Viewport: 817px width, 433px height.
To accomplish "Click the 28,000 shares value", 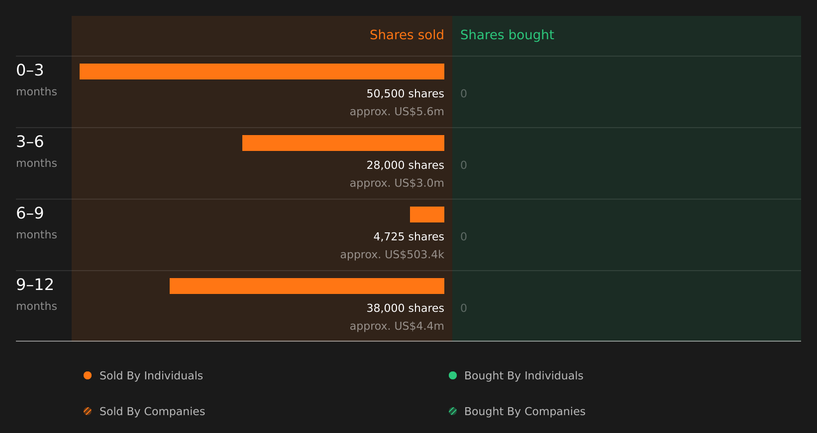I will (x=405, y=165).
